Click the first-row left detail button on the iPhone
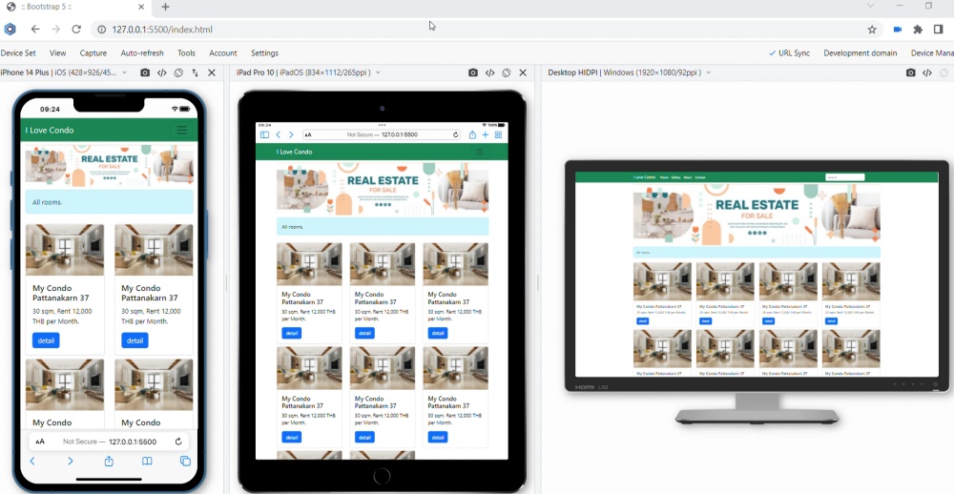 coord(46,340)
